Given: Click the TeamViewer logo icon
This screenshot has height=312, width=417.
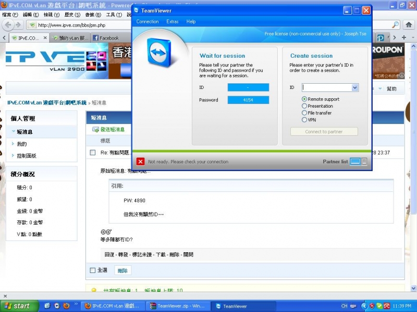Looking at the screenshot, I should (159, 52).
